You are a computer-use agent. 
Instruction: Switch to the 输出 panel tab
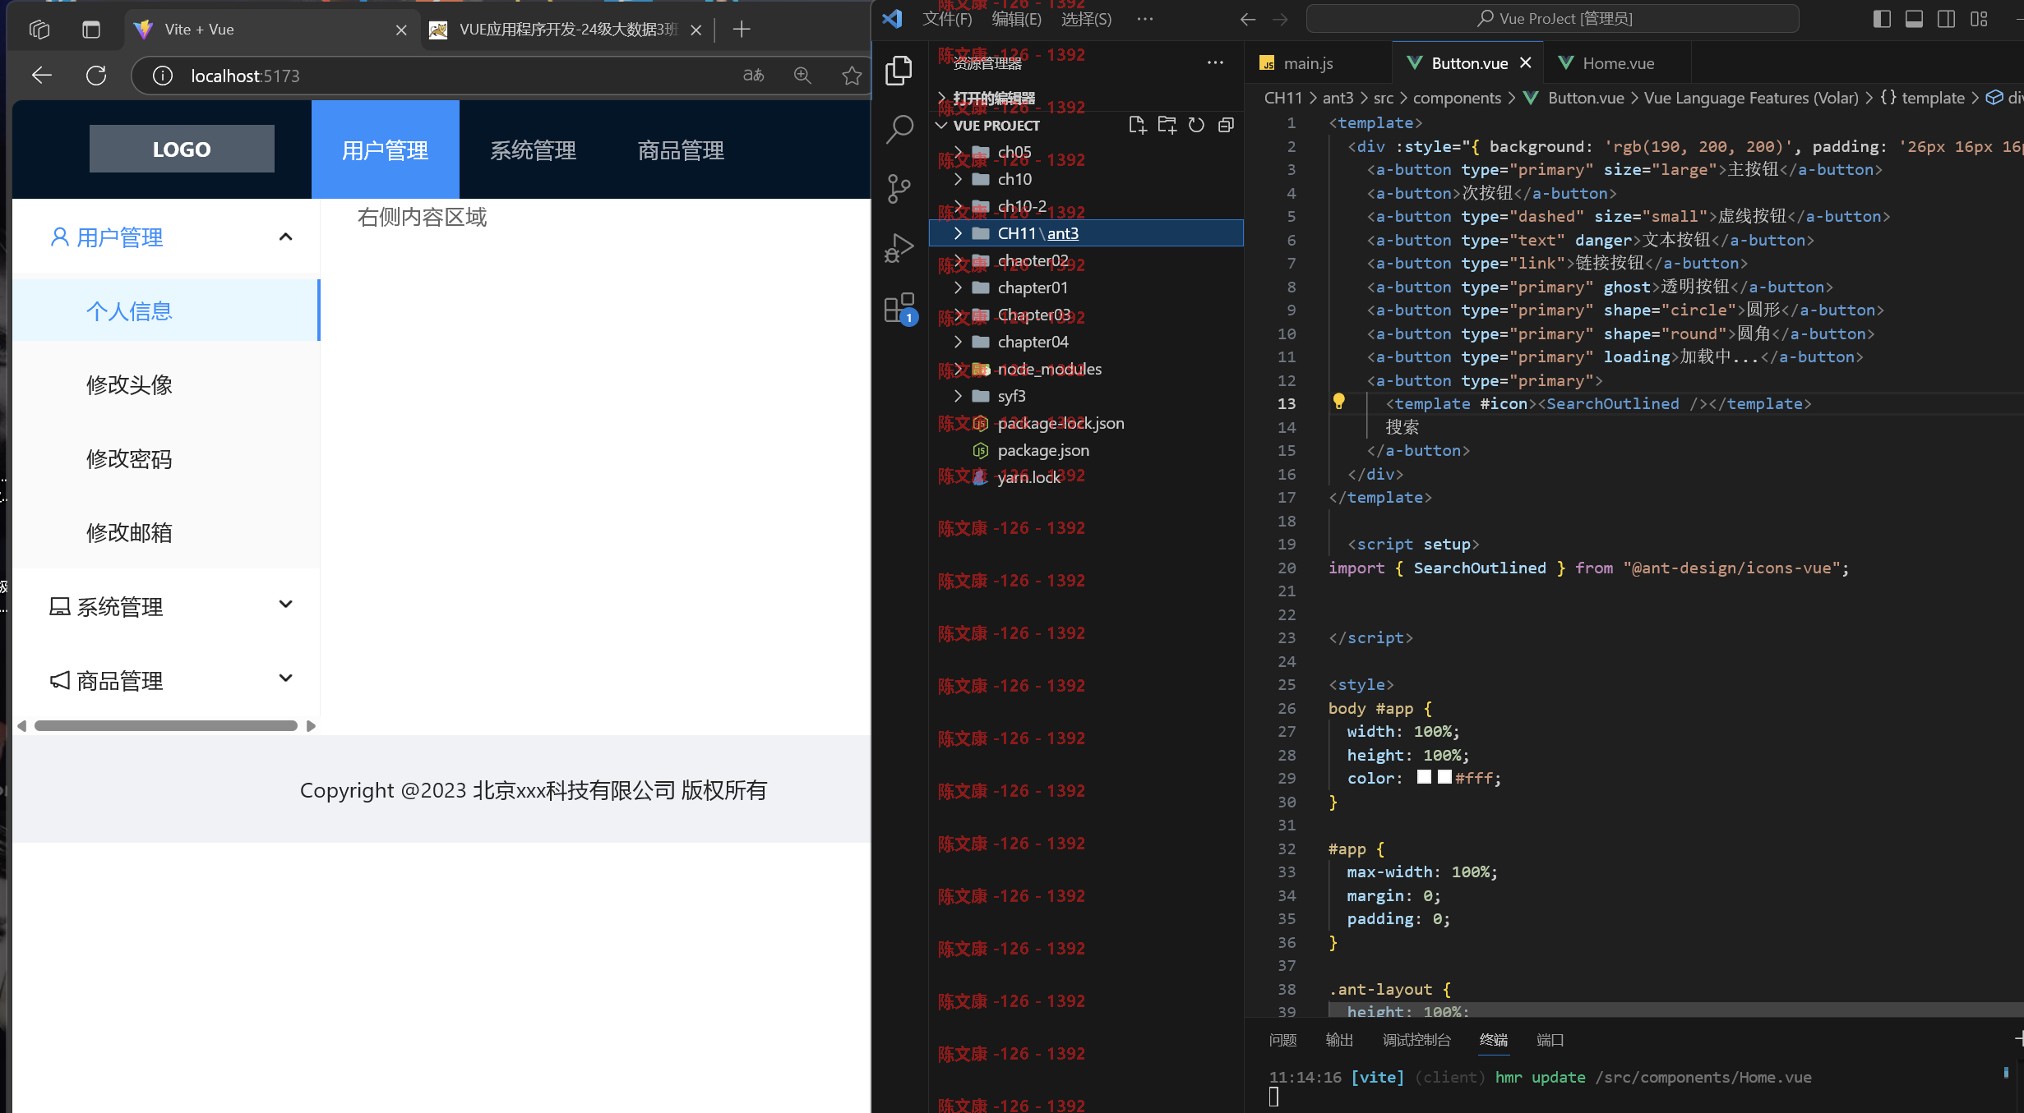point(1339,1040)
